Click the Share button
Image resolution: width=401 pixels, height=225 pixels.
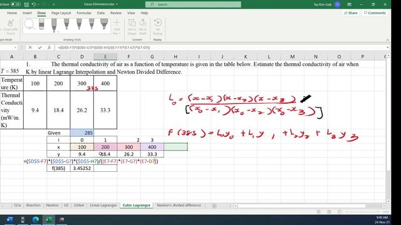351,12
